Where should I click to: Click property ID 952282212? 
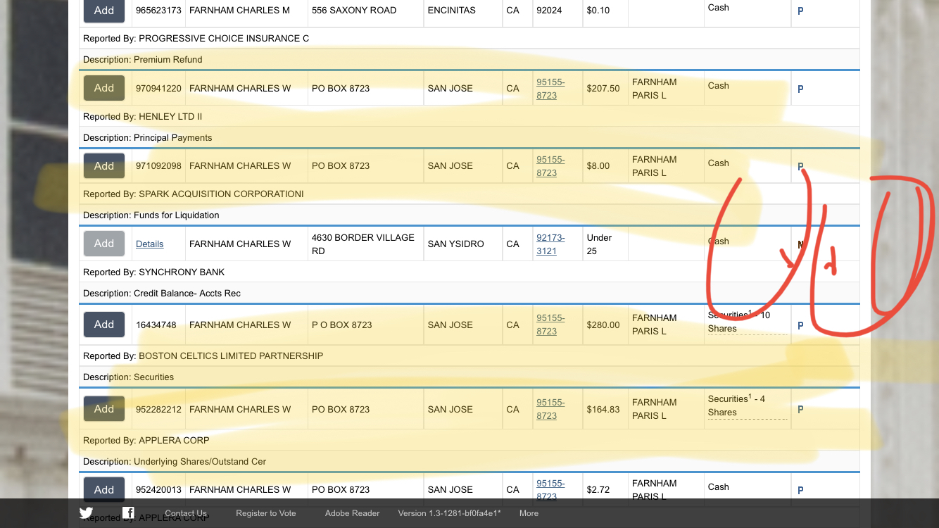(158, 409)
